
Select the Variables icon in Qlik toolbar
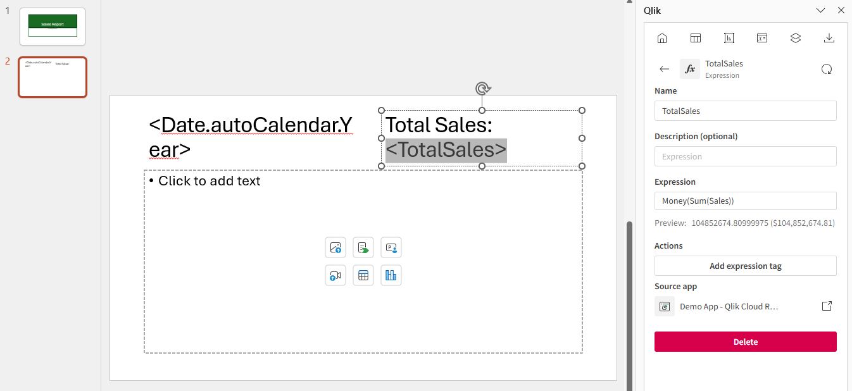pyautogui.click(x=762, y=38)
